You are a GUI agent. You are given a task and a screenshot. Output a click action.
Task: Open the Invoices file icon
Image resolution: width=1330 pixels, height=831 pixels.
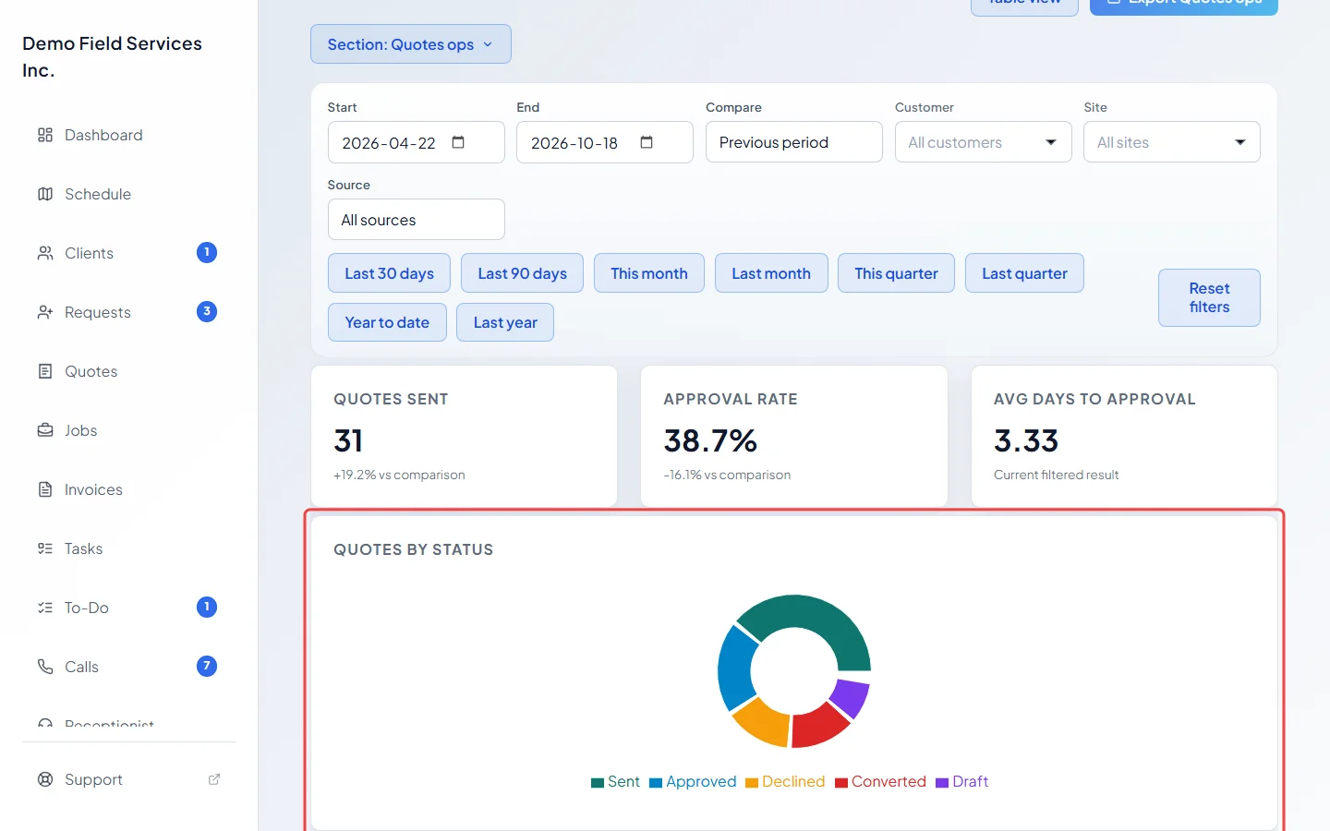tap(45, 489)
